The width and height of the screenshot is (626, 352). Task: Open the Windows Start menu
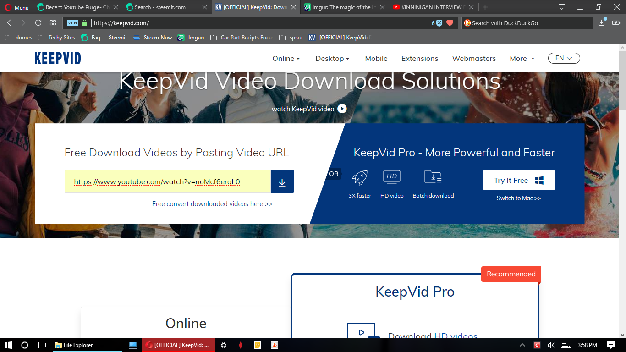point(8,345)
